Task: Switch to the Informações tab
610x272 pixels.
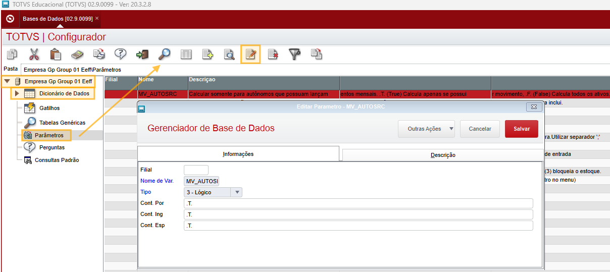Action: coord(238,154)
